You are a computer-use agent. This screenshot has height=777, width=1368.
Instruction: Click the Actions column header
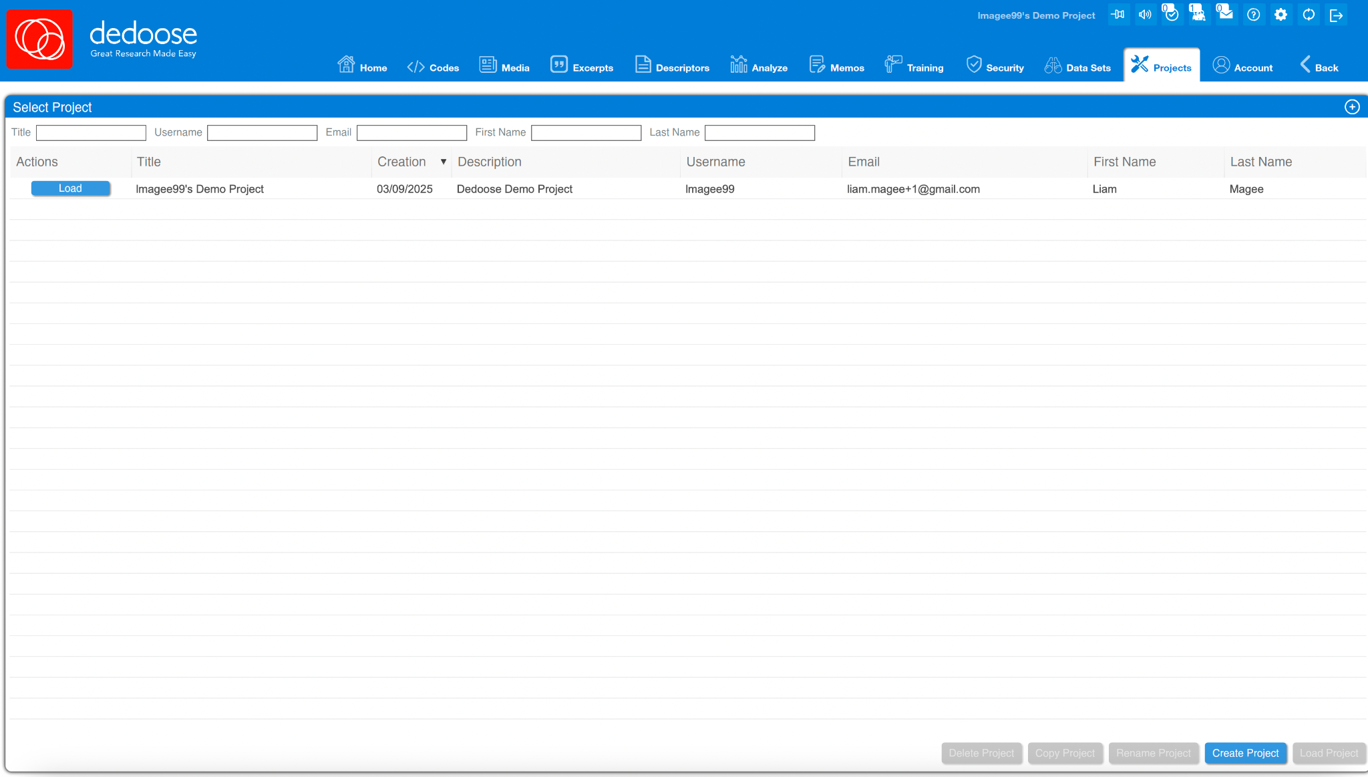(70, 162)
